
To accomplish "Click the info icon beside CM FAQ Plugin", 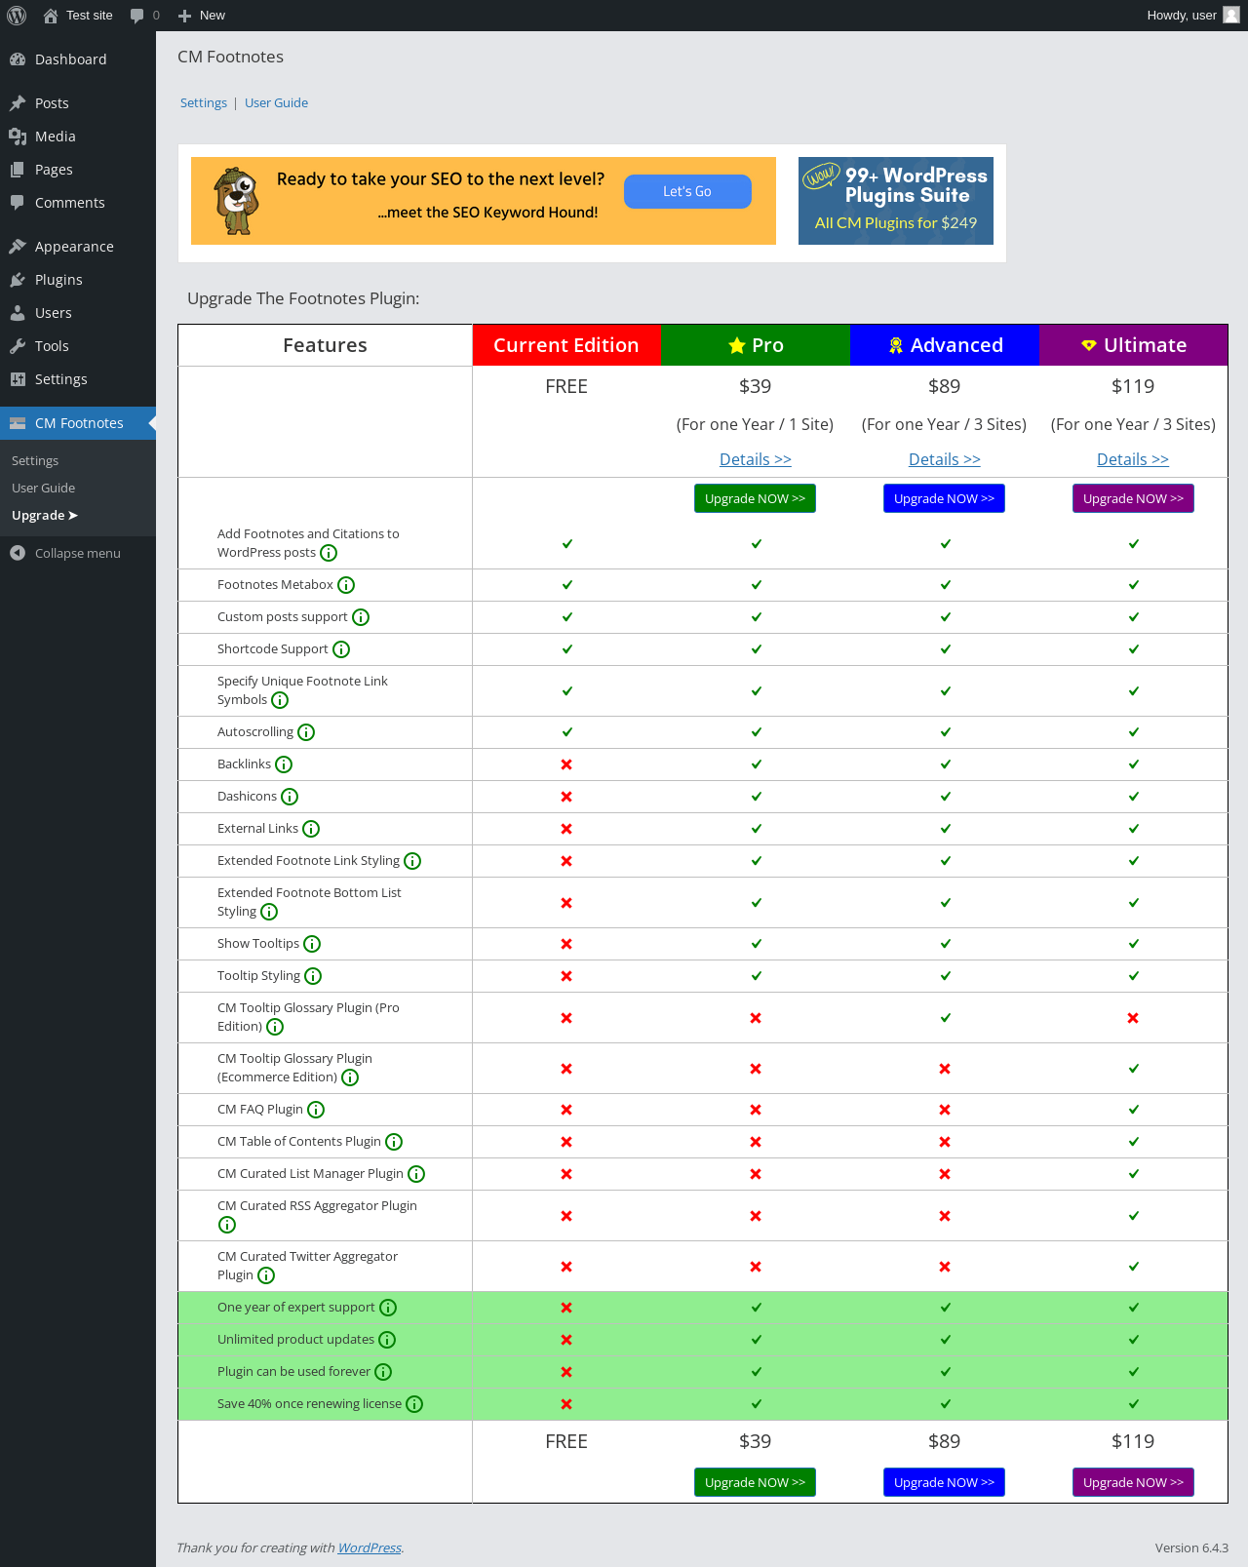I will [x=316, y=1110].
